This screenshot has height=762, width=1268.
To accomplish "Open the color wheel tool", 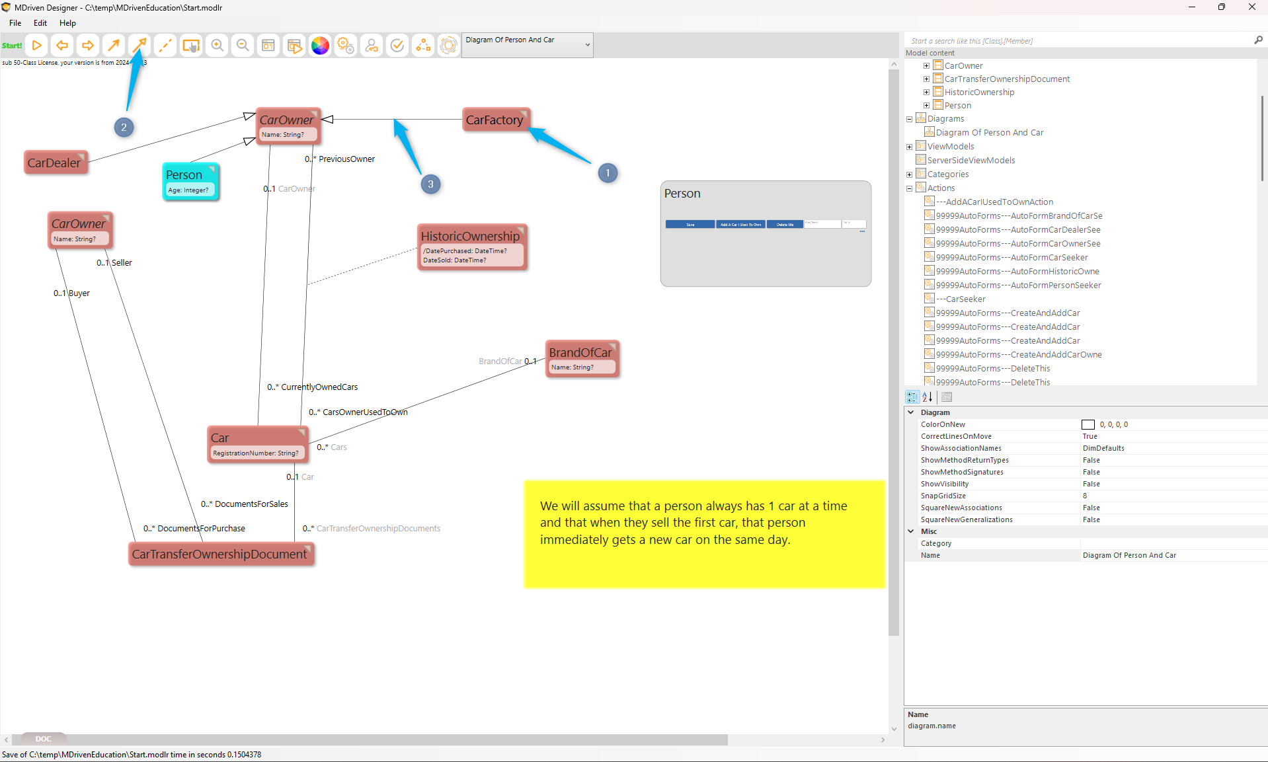I will pyautogui.click(x=320, y=46).
